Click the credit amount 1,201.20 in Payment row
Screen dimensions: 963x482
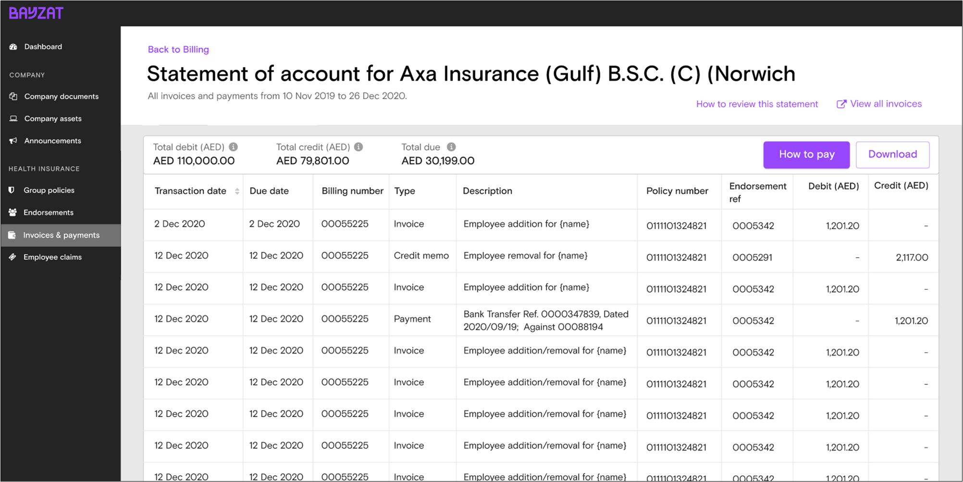click(x=911, y=321)
